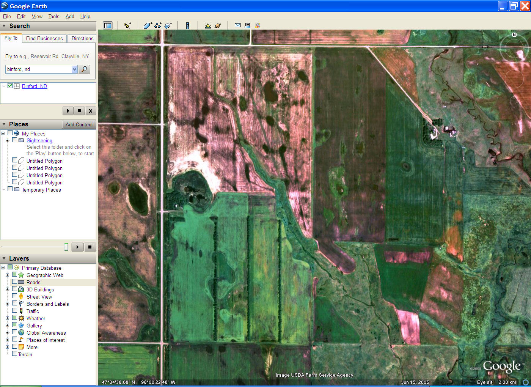Image resolution: width=531 pixels, height=387 pixels.
Task: Switch to the Directions tab
Action: coord(82,38)
